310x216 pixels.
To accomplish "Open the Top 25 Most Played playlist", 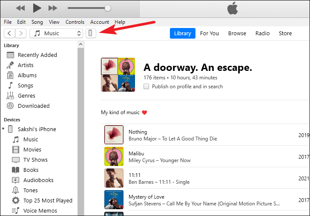I will (48, 200).
